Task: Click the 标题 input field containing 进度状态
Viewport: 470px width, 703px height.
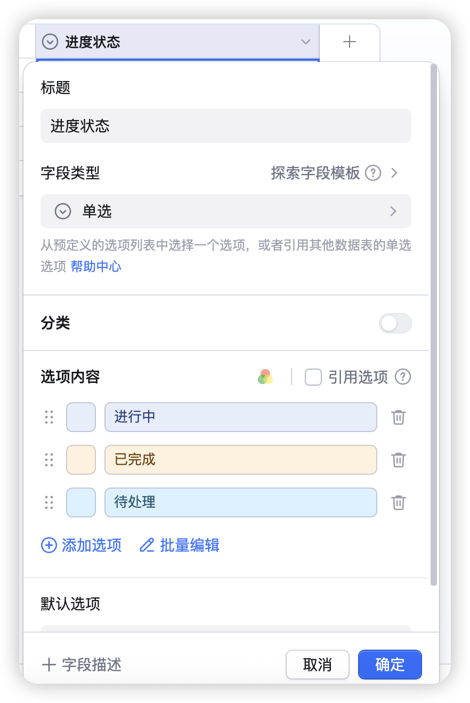Action: tap(226, 126)
